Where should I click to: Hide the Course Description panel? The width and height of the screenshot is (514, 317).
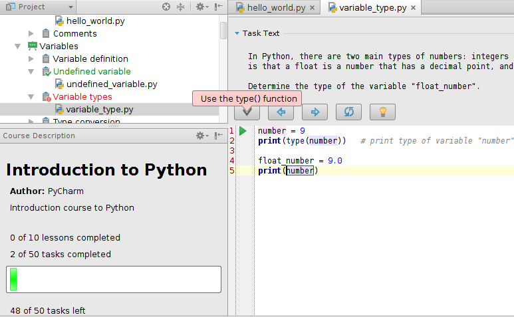point(218,136)
